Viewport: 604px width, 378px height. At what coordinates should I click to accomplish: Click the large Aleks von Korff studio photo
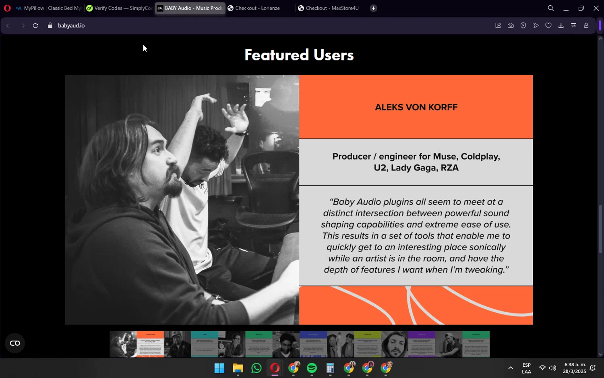pos(182,199)
